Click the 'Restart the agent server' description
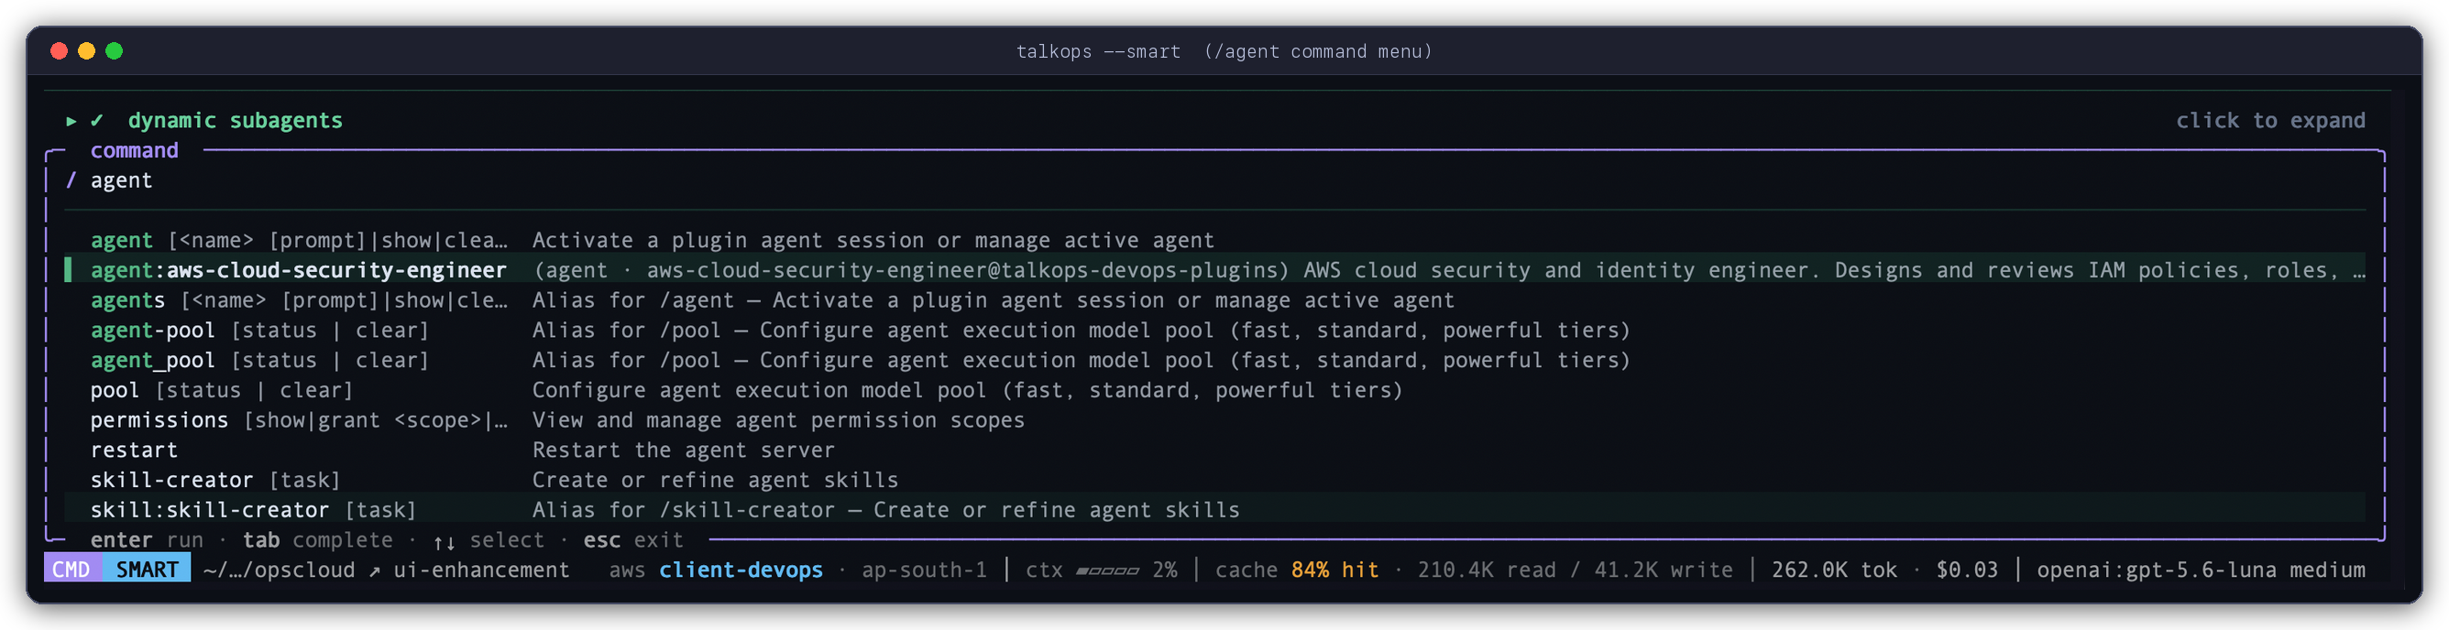This screenshot has width=2449, height=630. pyautogui.click(x=684, y=450)
